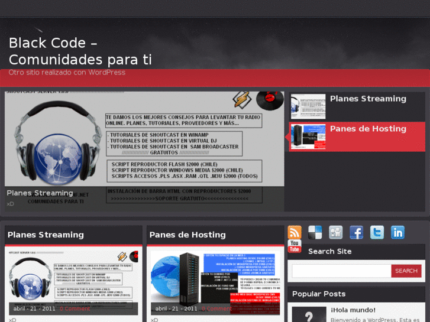Click Planes Streaming slider thumbnail image

pos(308,106)
